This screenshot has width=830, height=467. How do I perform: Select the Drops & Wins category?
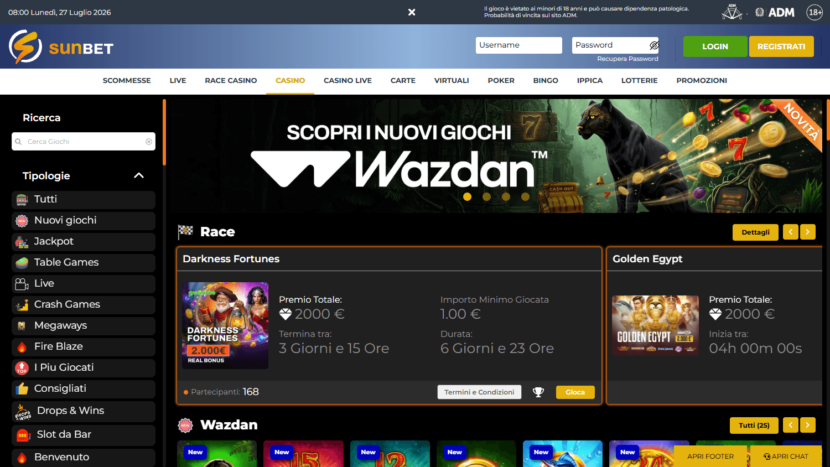point(84,411)
